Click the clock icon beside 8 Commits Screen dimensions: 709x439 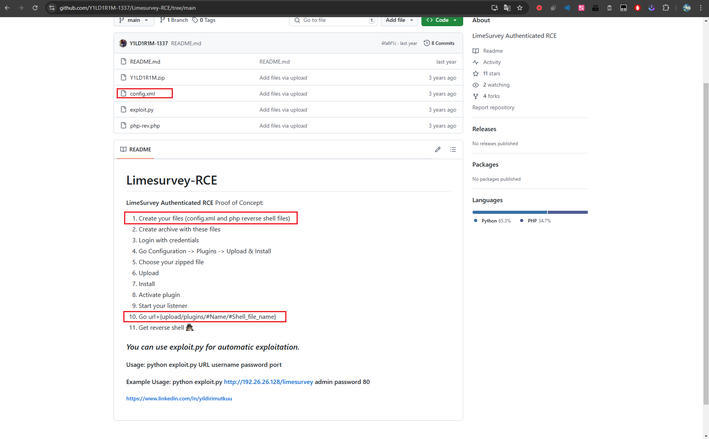pos(426,43)
